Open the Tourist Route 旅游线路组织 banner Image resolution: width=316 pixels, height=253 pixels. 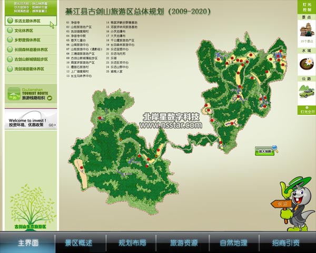(x=29, y=95)
